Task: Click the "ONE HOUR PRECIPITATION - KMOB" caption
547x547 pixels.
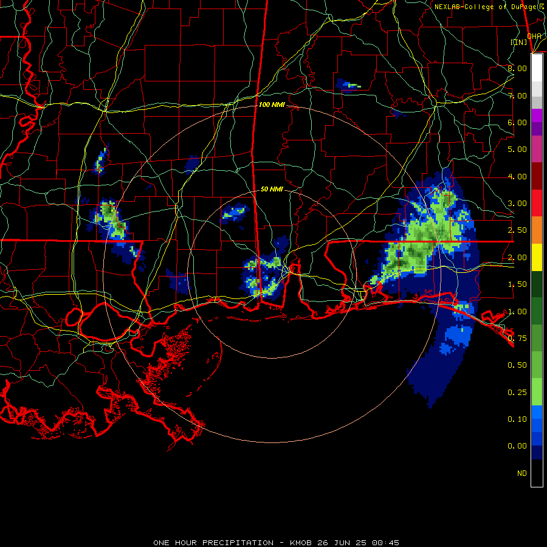Action: 232,543
